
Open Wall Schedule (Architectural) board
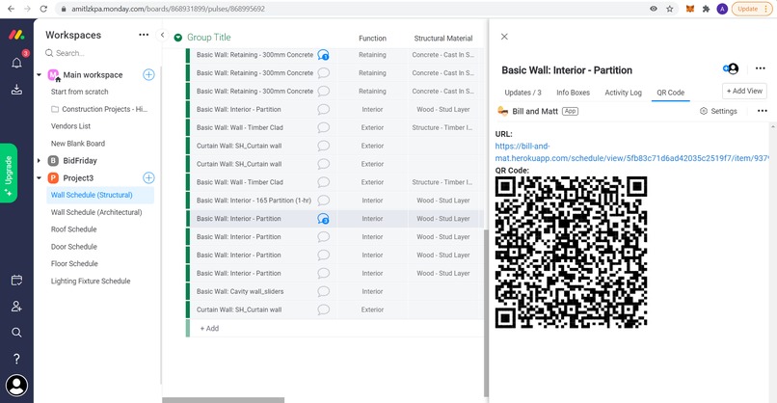96,212
